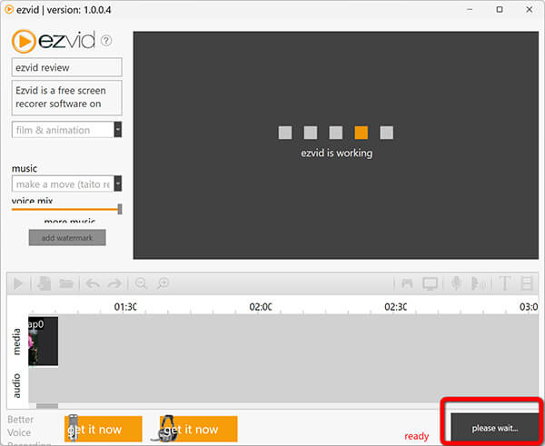Start screen capture with monitor icon

coord(430,283)
